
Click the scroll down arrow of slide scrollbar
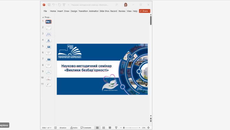tap(151, 116)
